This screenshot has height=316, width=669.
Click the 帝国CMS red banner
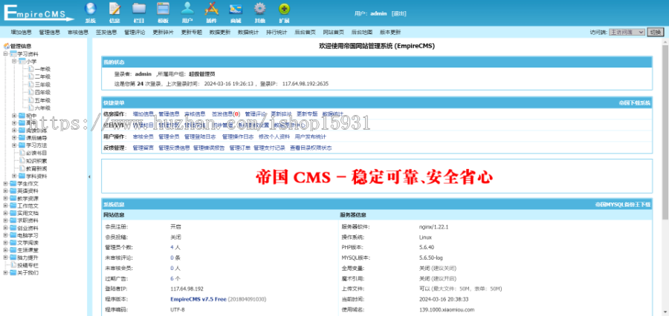click(374, 177)
